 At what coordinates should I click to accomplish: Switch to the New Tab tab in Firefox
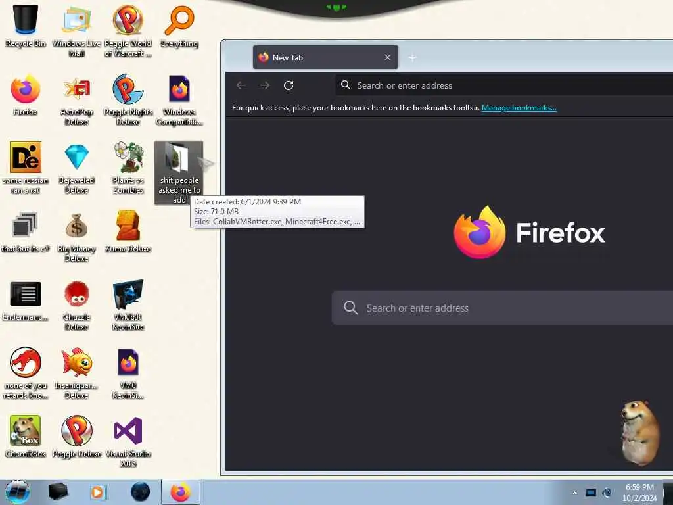(x=325, y=58)
